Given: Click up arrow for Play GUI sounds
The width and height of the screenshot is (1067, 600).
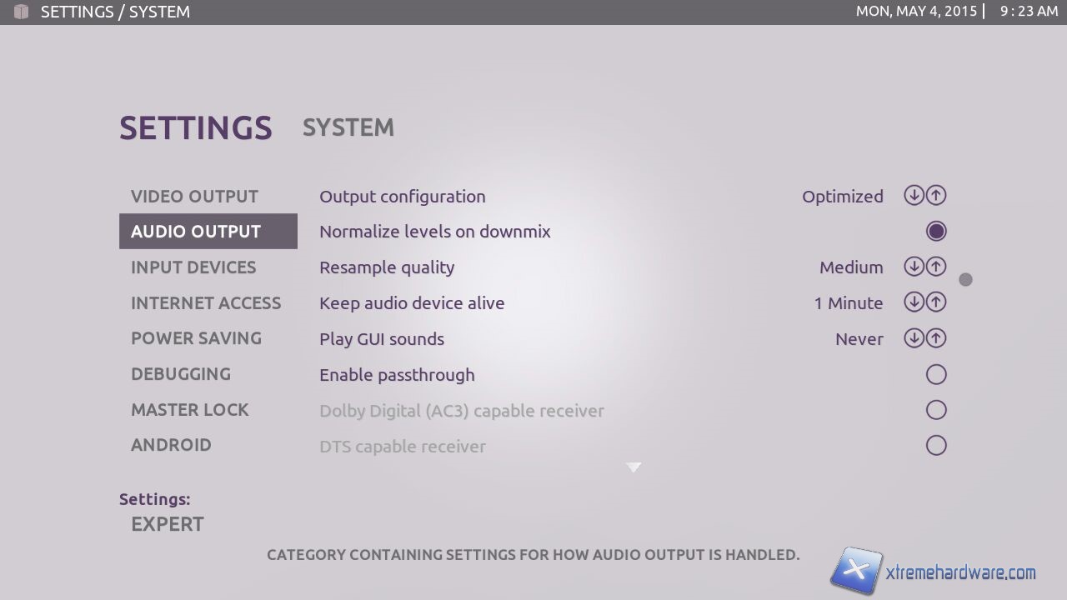Looking at the screenshot, I should (x=936, y=338).
